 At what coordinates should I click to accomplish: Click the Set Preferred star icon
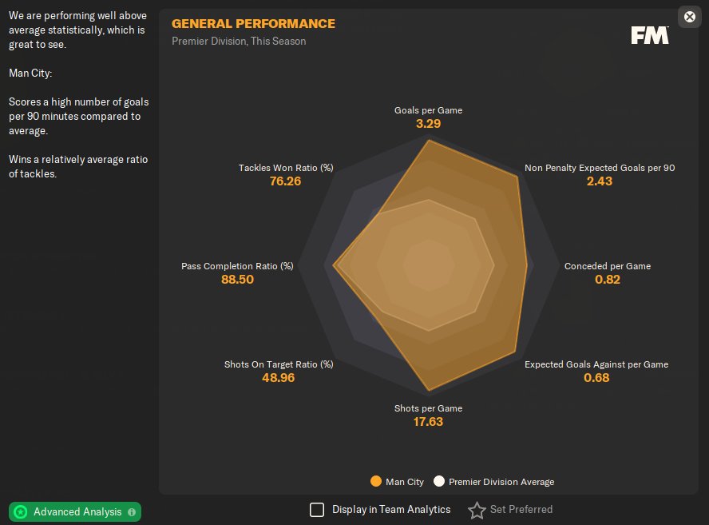pos(477,510)
